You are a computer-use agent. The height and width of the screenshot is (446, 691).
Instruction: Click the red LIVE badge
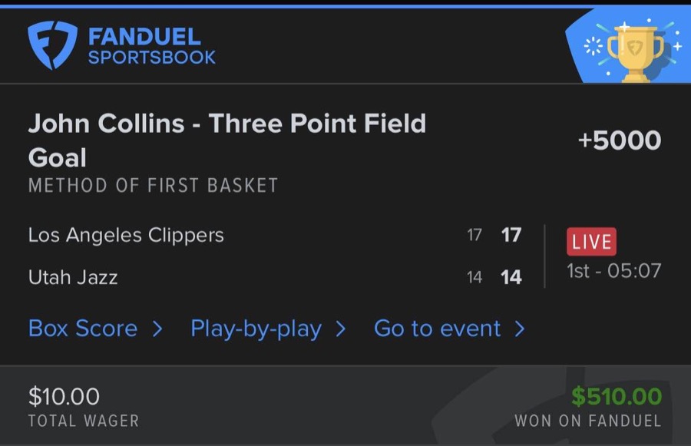point(591,242)
